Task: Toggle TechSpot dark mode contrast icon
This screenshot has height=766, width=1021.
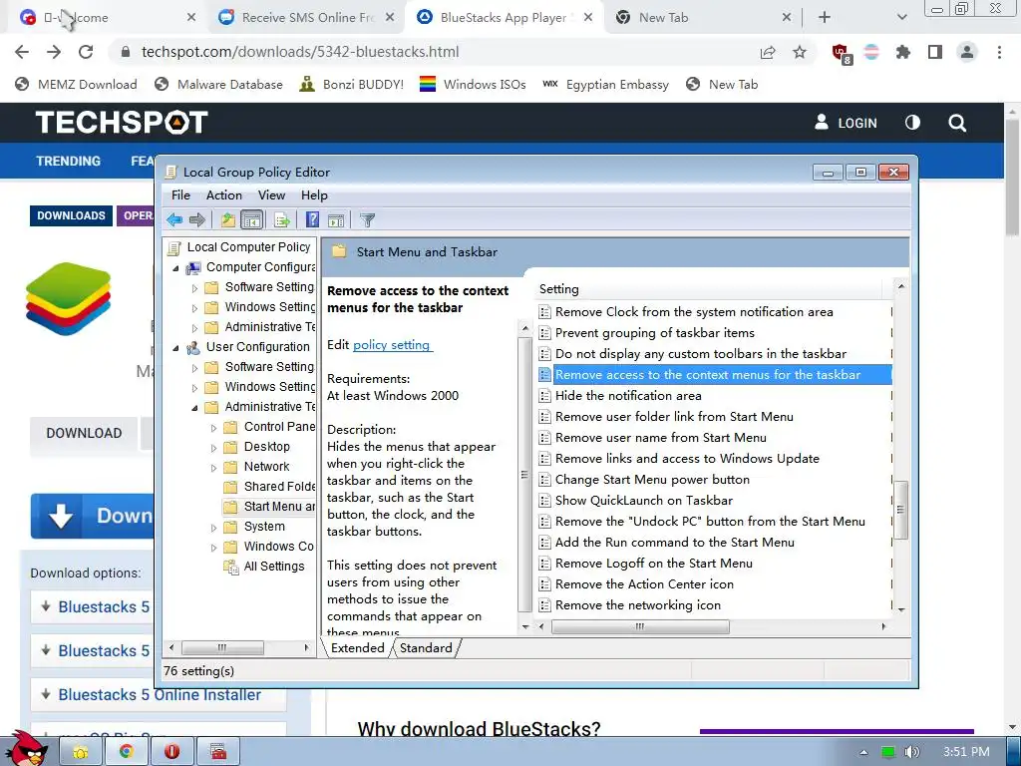Action: 913,123
